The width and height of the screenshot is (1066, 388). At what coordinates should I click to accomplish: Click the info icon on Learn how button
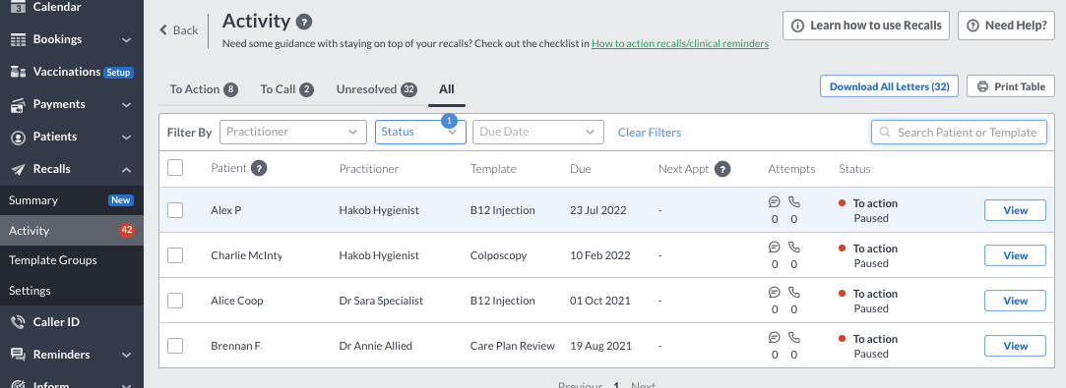point(798,26)
